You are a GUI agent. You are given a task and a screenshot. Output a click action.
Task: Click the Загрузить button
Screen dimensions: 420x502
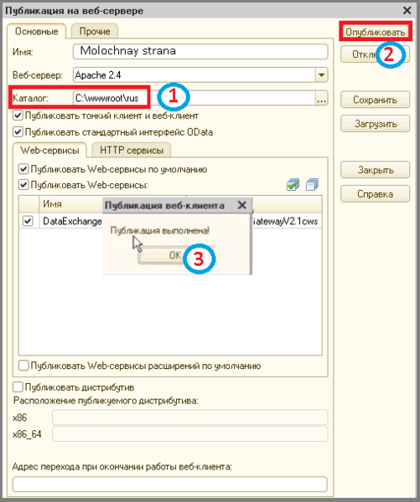[x=375, y=124]
